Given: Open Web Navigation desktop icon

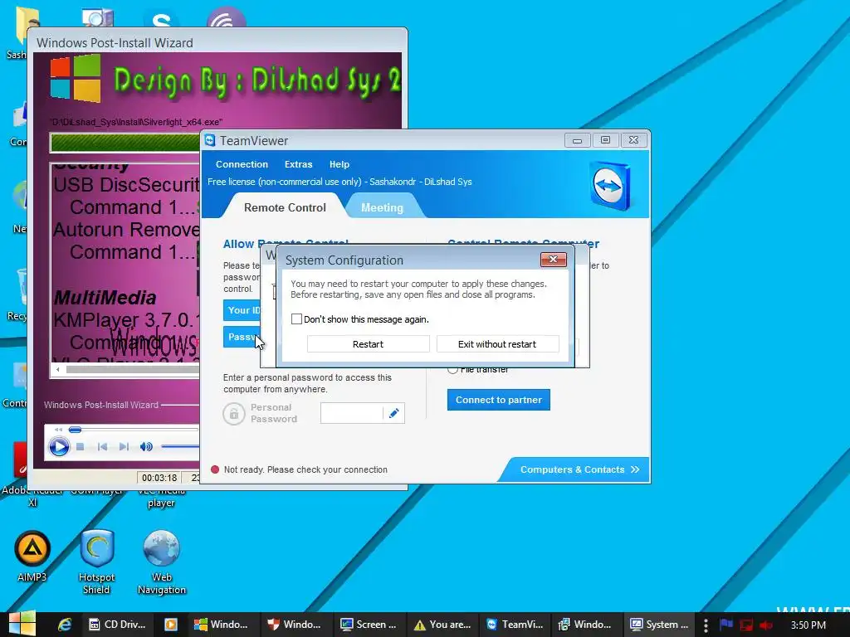Looking at the screenshot, I should click(x=162, y=562).
